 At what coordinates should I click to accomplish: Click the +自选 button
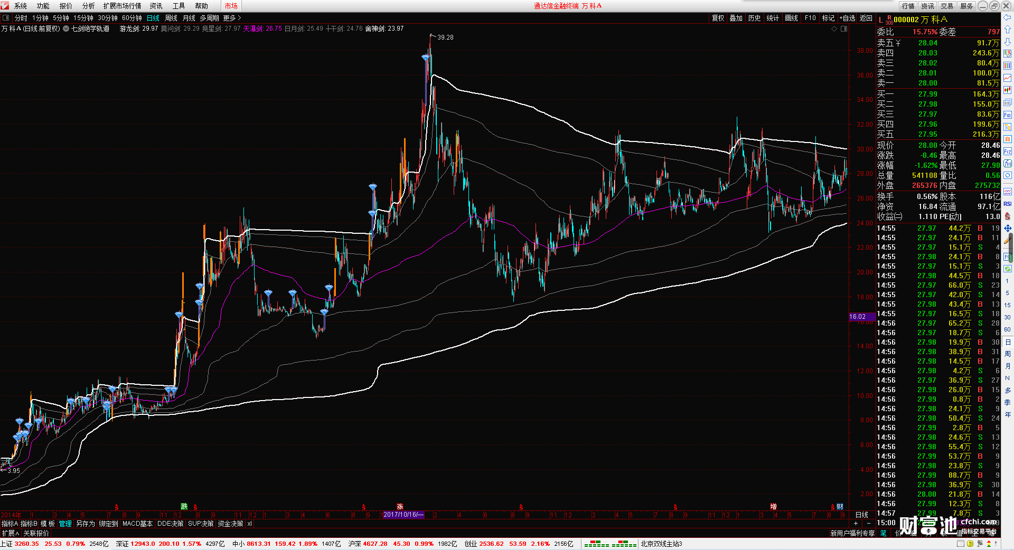[847, 18]
